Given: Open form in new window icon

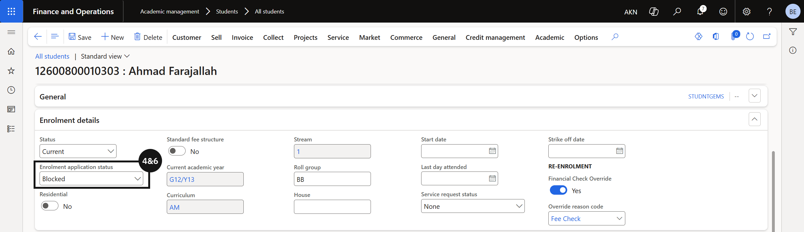Looking at the screenshot, I should pyautogui.click(x=767, y=37).
